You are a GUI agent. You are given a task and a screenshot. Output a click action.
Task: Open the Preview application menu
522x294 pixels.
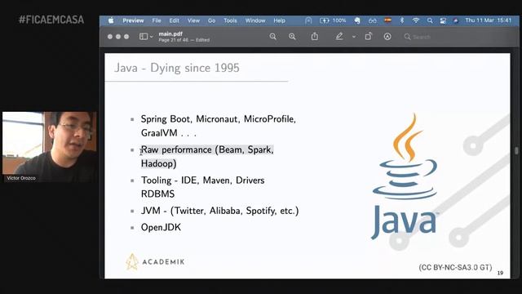point(133,20)
